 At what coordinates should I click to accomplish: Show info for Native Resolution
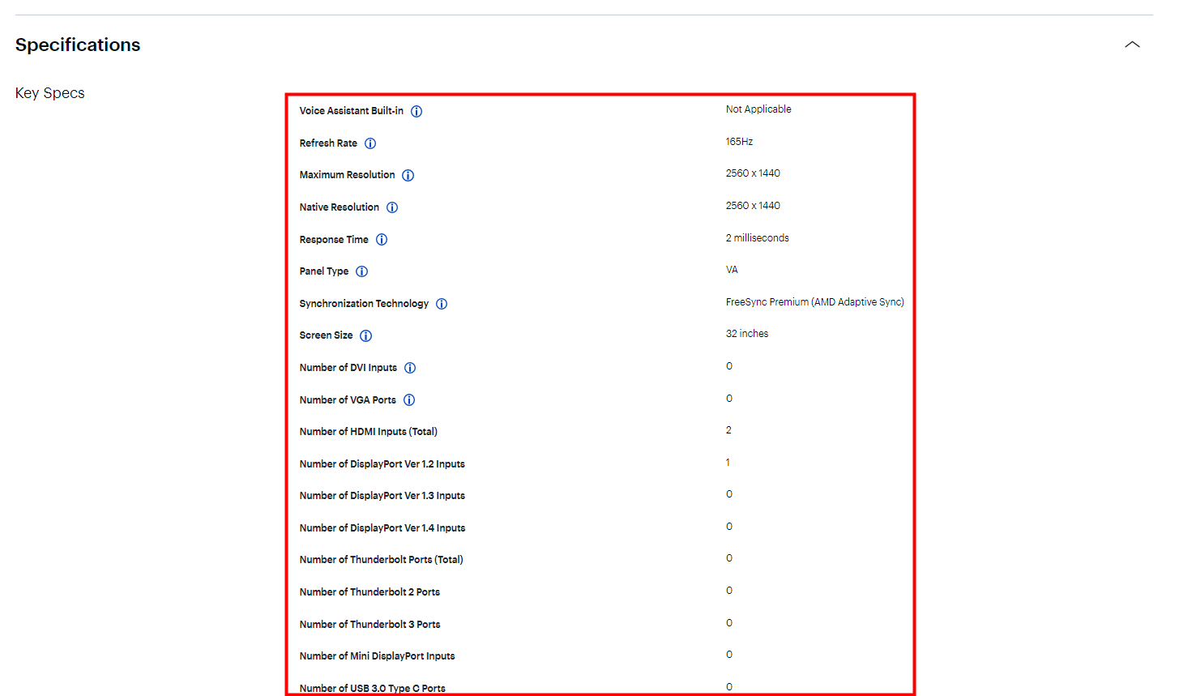coord(392,207)
